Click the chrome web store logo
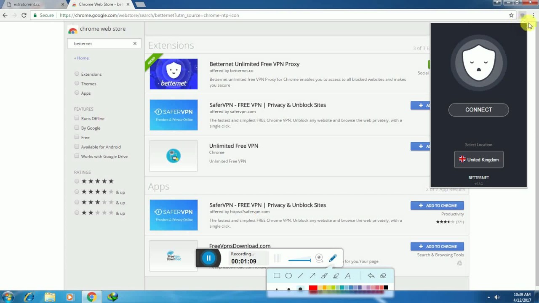 click(97, 29)
